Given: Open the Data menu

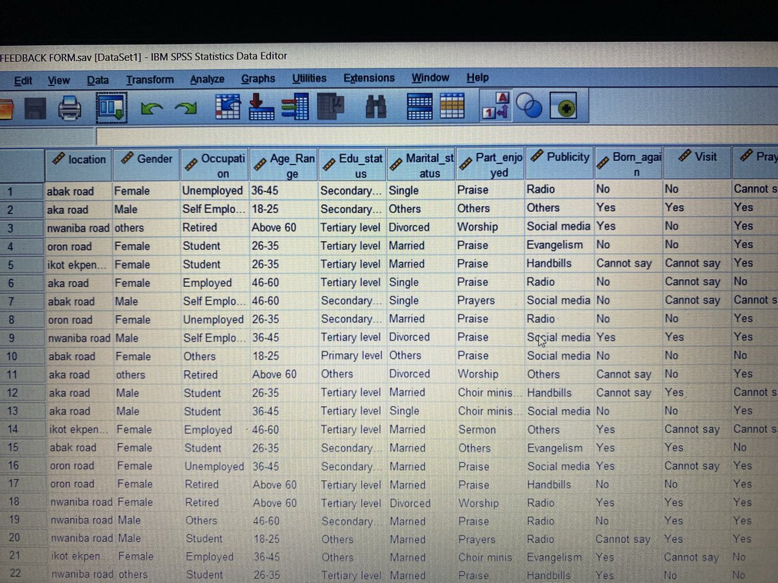Looking at the screenshot, I should pyautogui.click(x=98, y=80).
